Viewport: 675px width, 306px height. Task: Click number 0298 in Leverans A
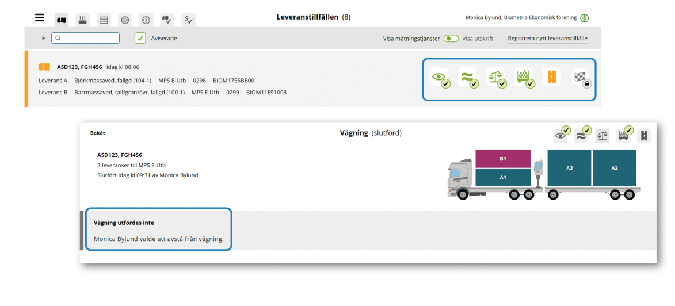[x=199, y=80]
